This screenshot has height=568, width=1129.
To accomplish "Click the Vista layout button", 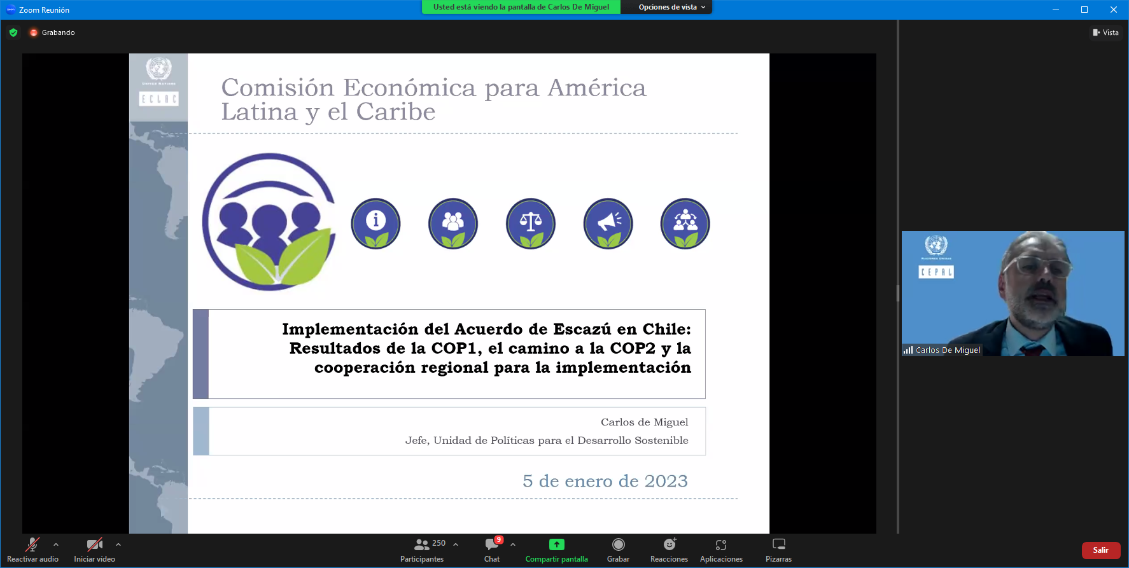I will 1106,32.
